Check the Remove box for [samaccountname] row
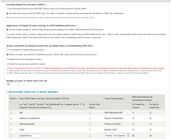 11,124
